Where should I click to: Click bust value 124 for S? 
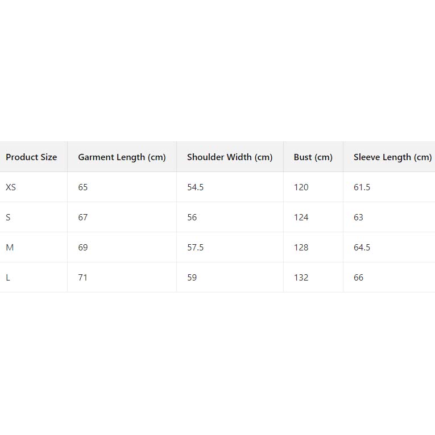[301, 217]
